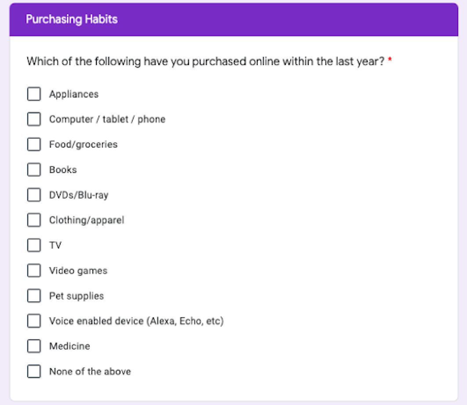
Task: Check the Appliances checkbox
Action: click(34, 94)
